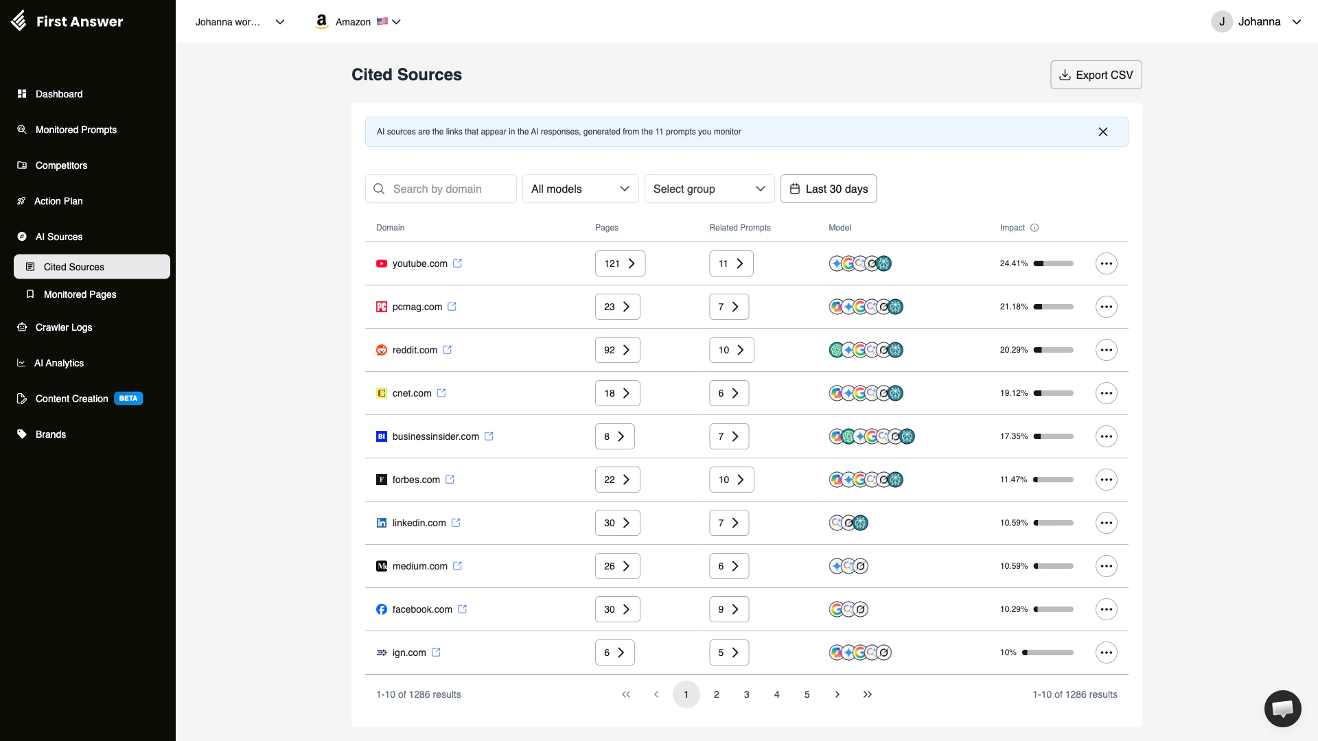Open the Dashboard from the sidebar

point(58,94)
